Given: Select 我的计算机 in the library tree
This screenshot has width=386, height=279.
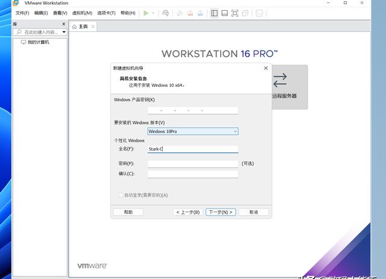Looking at the screenshot, I should coord(39,42).
